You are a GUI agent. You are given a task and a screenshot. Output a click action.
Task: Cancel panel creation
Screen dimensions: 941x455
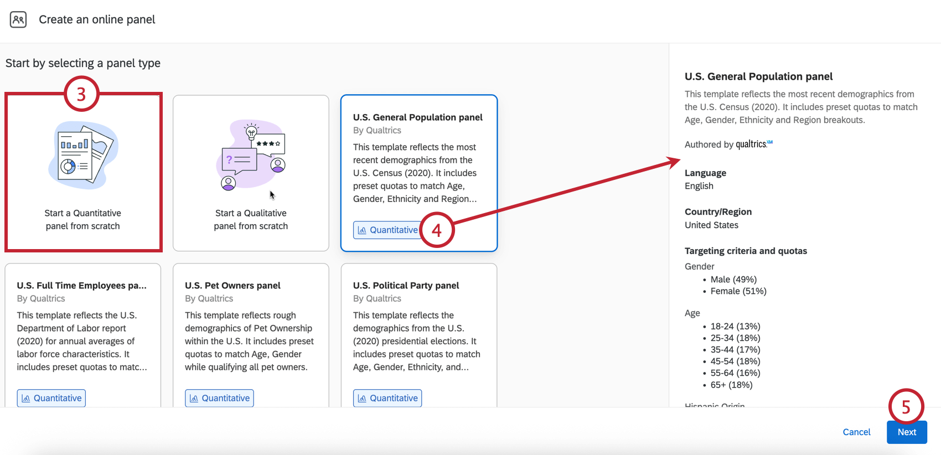click(856, 432)
